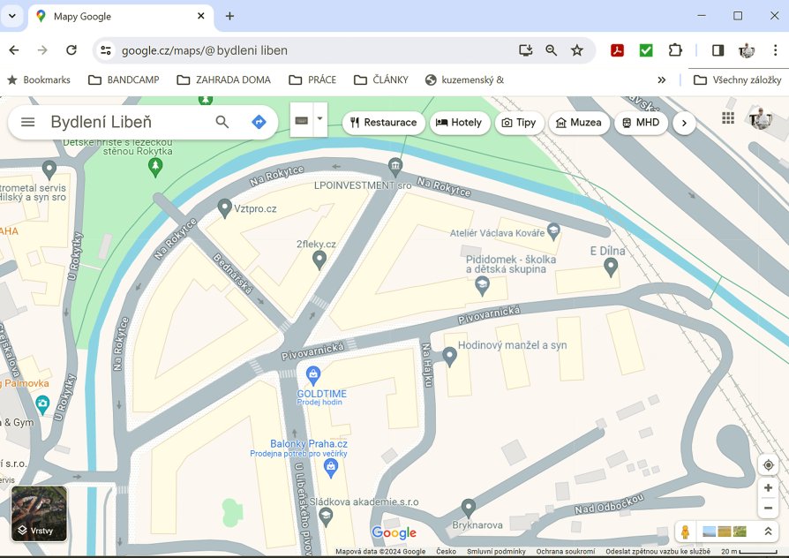Close the Mapy Google tab

pos(200,16)
